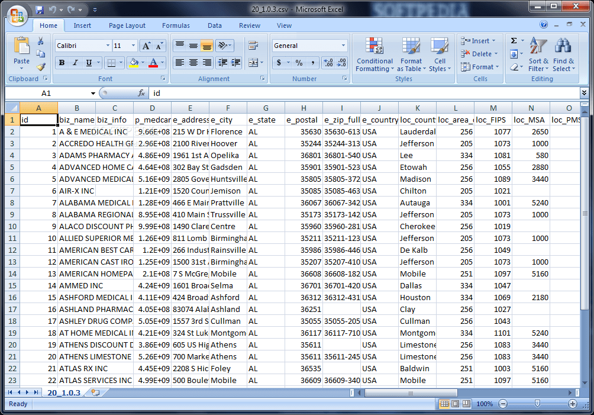Open font size 11 dropdown
This screenshot has height=415, width=594.
(x=133, y=46)
